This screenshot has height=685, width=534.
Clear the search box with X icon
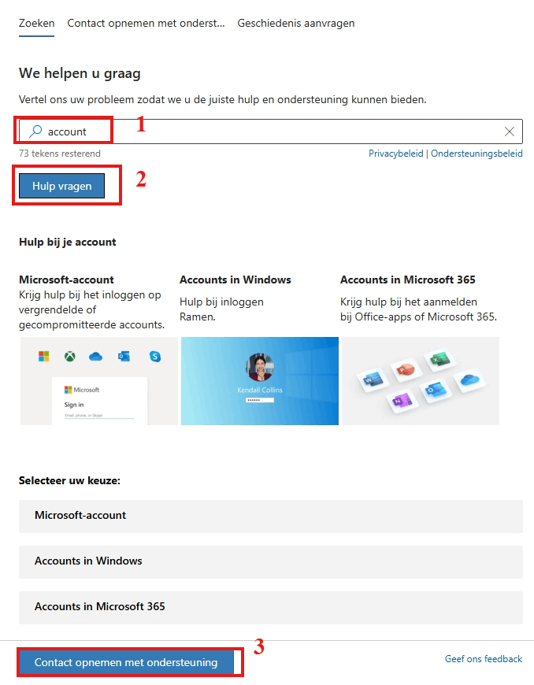point(509,131)
